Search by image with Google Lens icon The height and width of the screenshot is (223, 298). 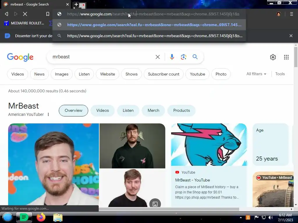tap(183, 57)
